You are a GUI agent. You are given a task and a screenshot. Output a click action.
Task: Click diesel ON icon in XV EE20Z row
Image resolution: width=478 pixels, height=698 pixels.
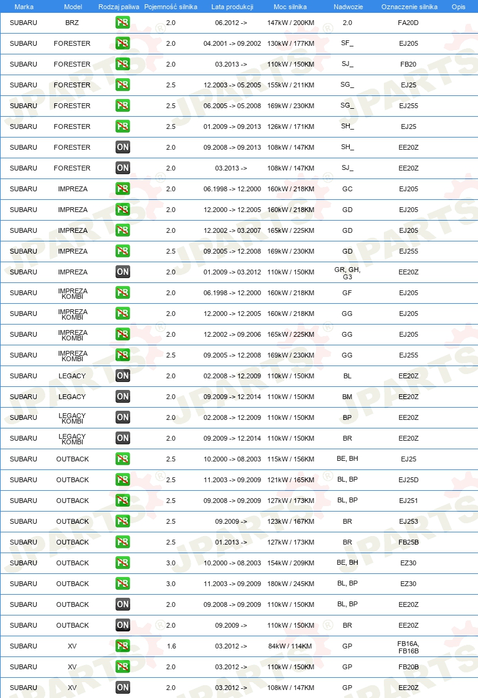coord(122,688)
